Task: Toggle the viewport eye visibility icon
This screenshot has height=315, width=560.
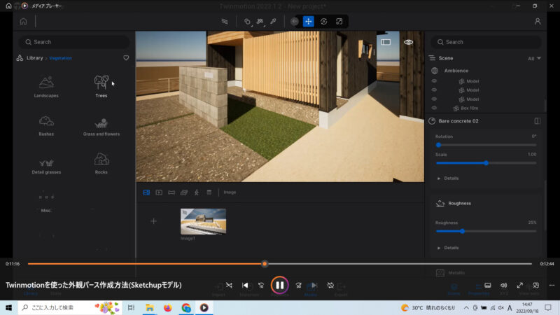Action: 408,42
